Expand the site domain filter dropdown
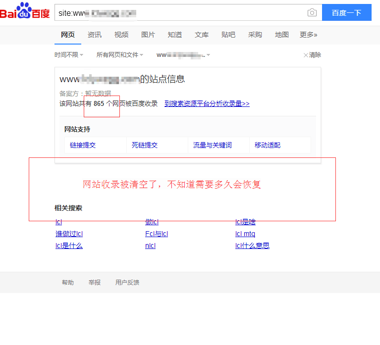380x345 pixels. coord(183,55)
